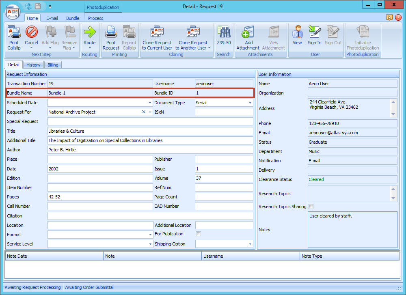Open the Billing tab
The image size is (406, 295).
click(53, 65)
